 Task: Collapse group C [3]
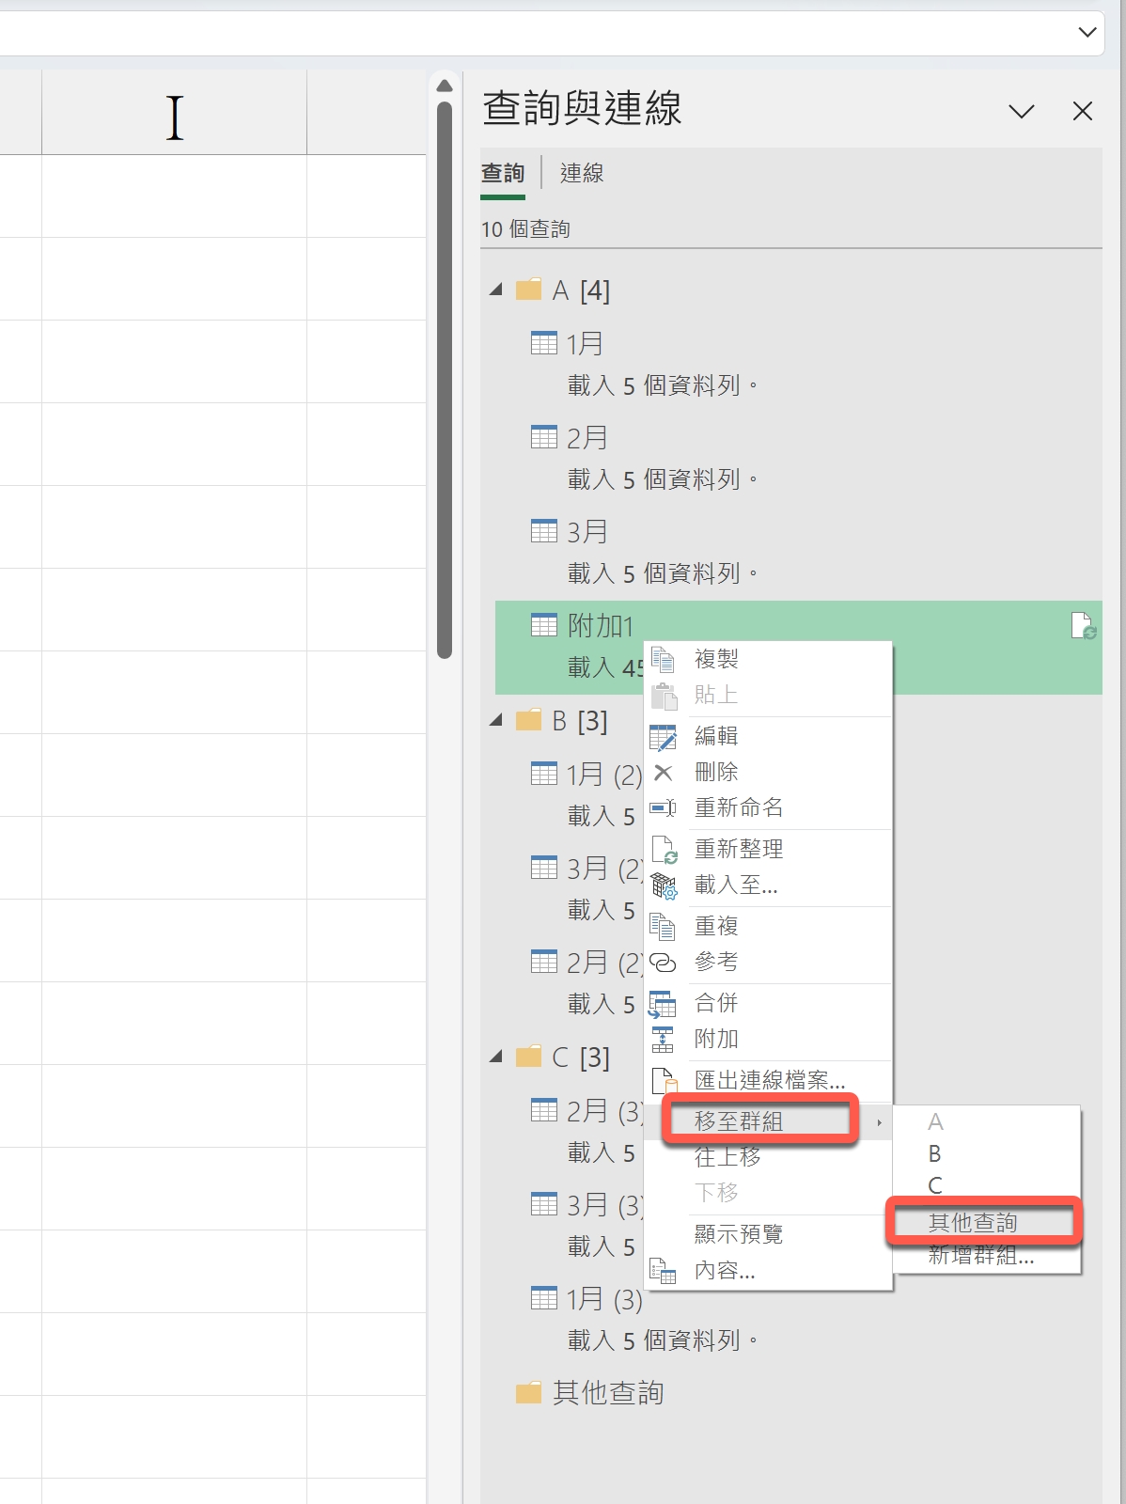[496, 1057]
